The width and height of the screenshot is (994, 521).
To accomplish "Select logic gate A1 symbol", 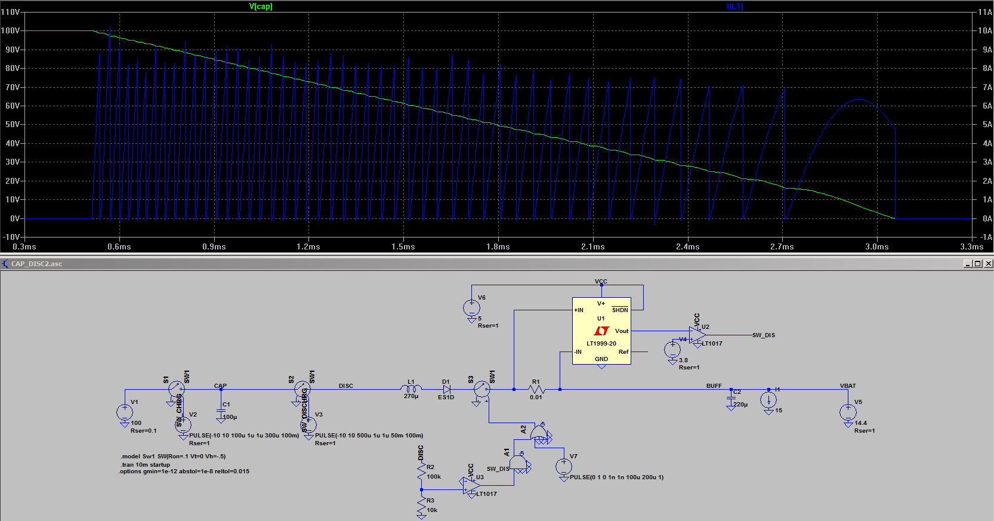I will 519,464.
